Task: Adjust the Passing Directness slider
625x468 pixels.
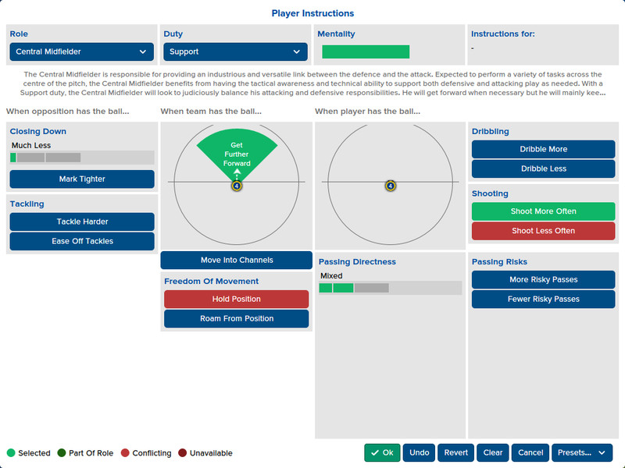Action: point(390,288)
